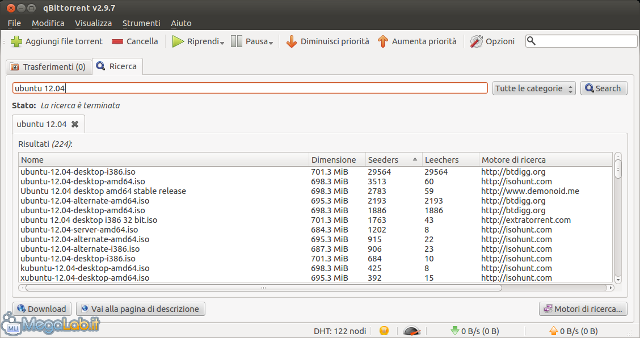Click the orange upload speed arrow icon
The height and width of the screenshot is (338, 640).
[x=553, y=331]
